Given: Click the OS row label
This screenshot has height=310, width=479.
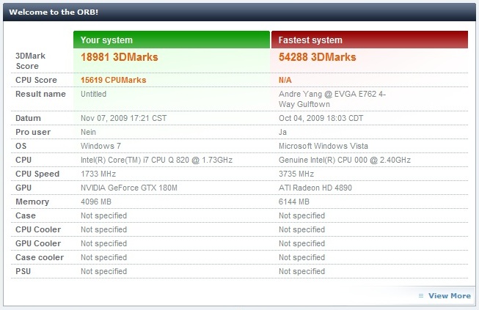Looking at the screenshot, I should tap(21, 146).
